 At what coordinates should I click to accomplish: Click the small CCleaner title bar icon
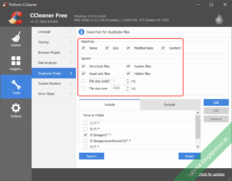5,4
